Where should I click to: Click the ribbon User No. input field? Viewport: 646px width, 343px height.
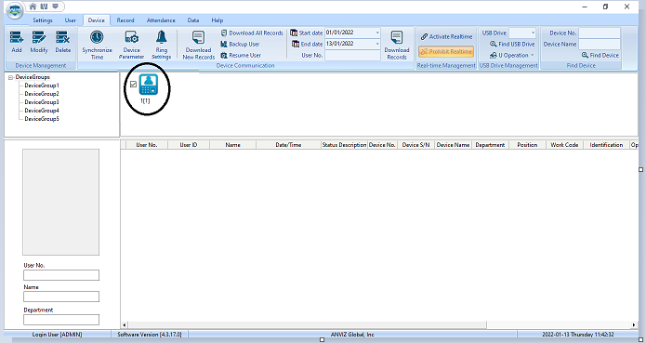point(352,55)
